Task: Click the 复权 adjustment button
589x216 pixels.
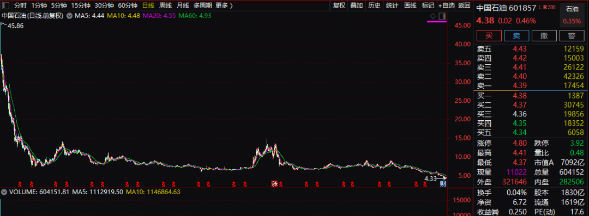Action: 339,5
